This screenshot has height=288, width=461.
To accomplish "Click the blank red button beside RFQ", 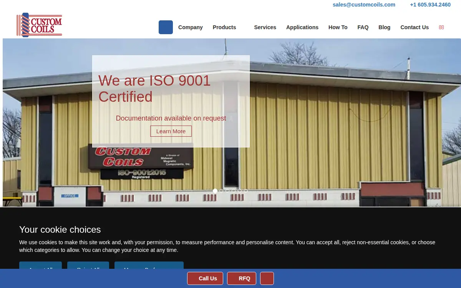I will (267, 278).
